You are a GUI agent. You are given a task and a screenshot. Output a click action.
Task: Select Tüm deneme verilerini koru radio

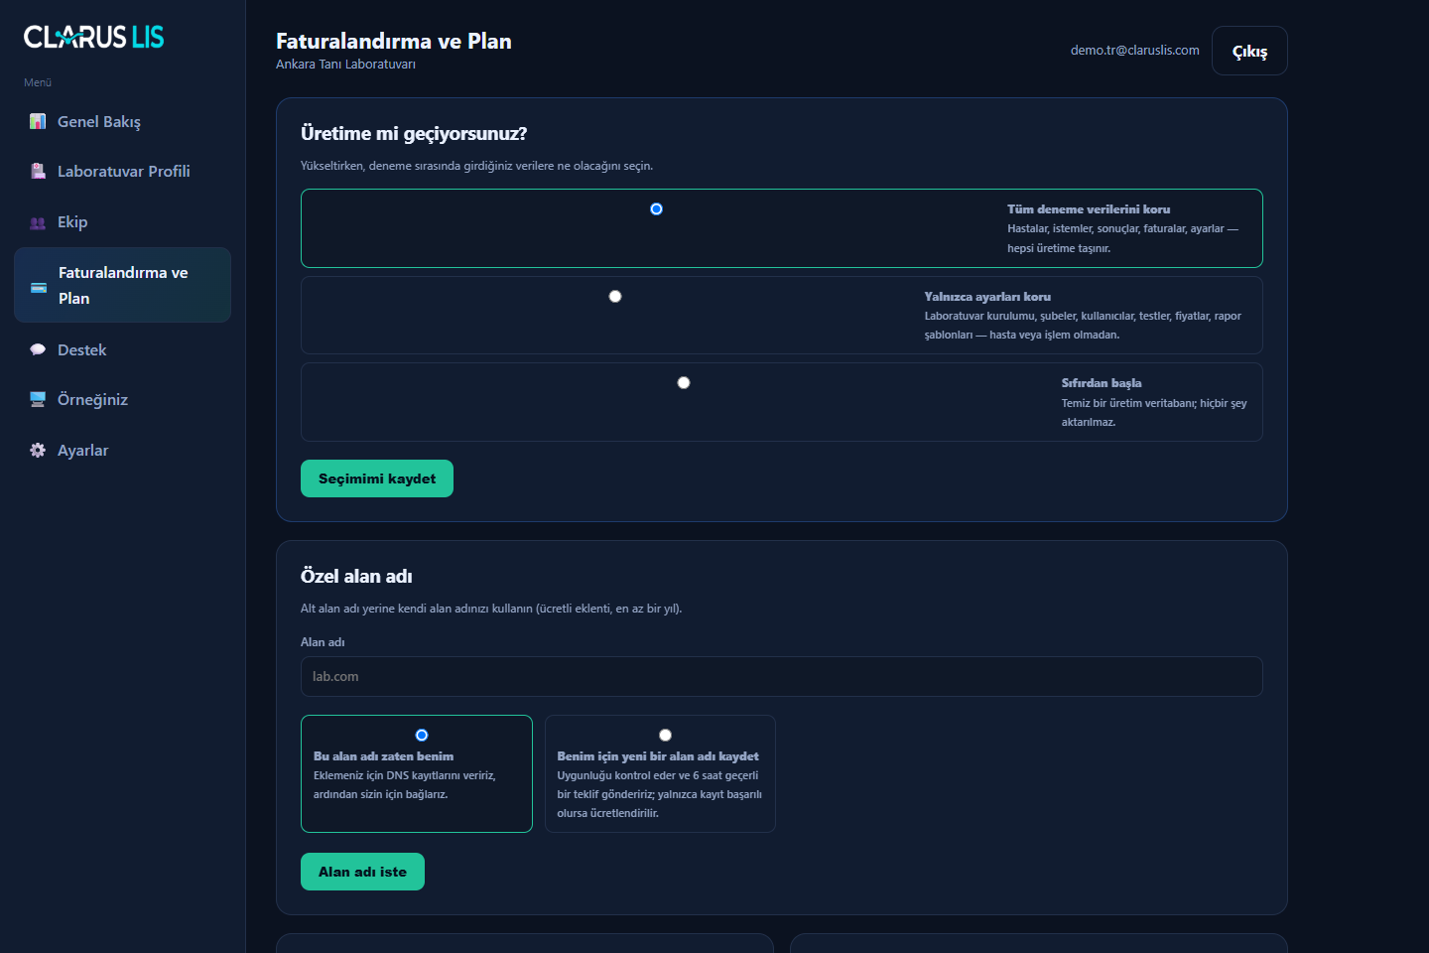[656, 208]
